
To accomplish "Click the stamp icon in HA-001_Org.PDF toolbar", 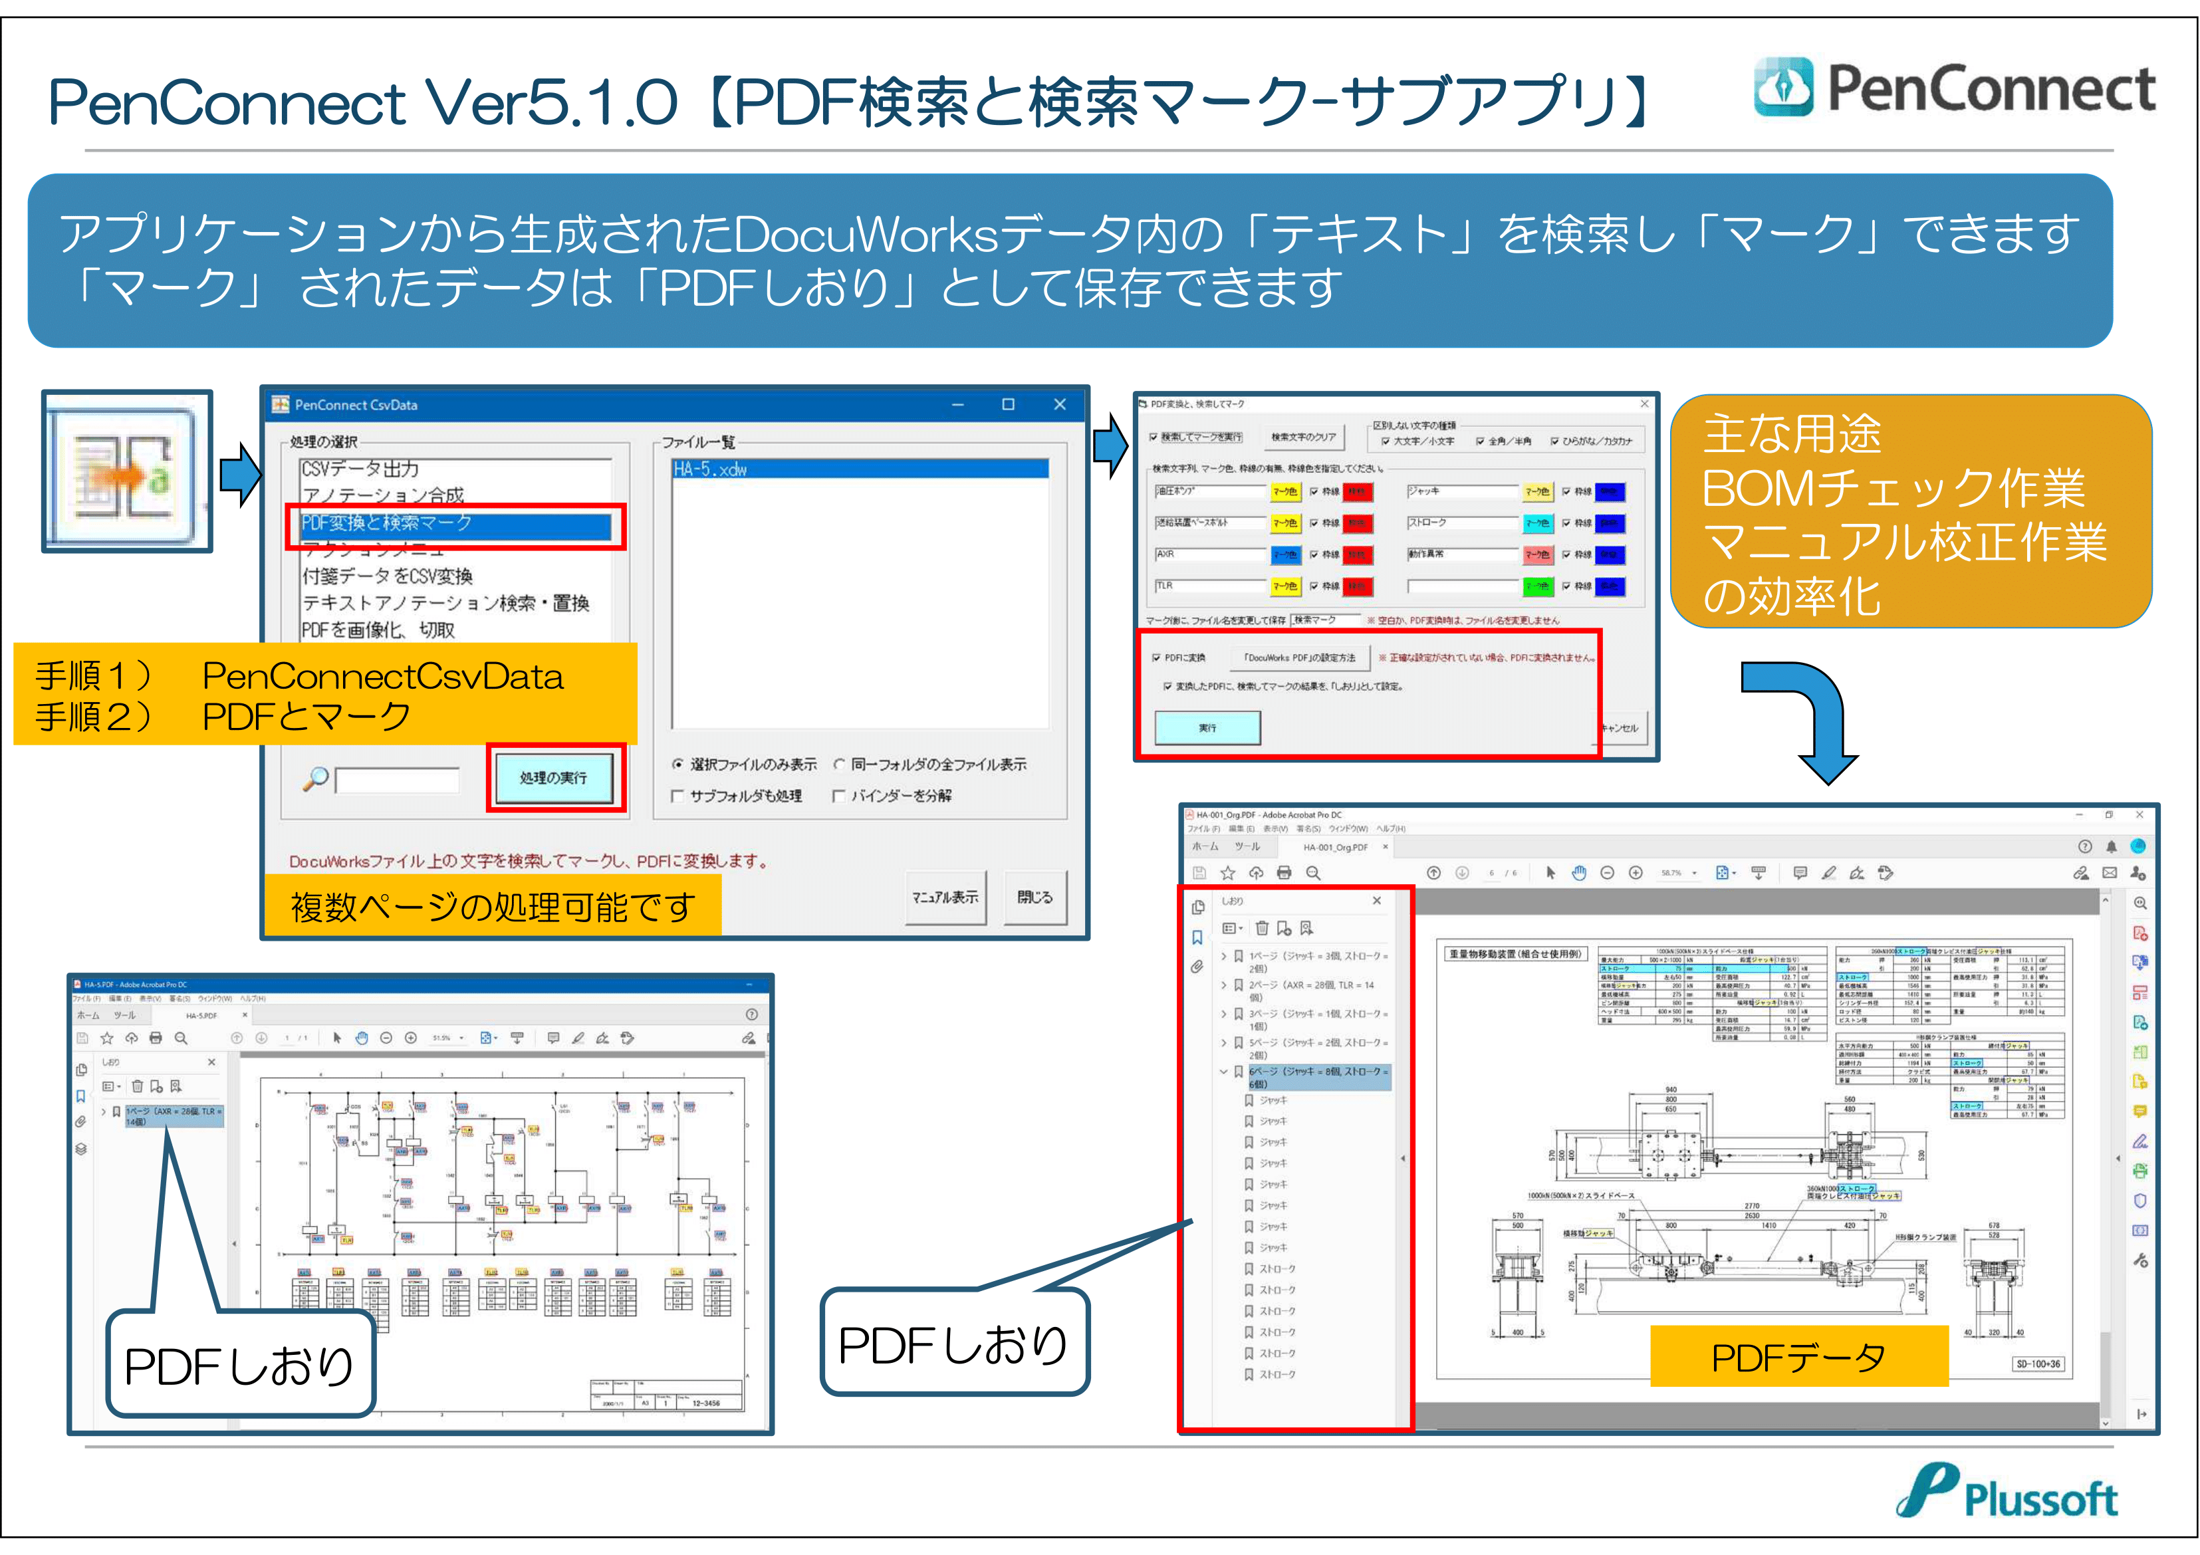I will click(1886, 873).
